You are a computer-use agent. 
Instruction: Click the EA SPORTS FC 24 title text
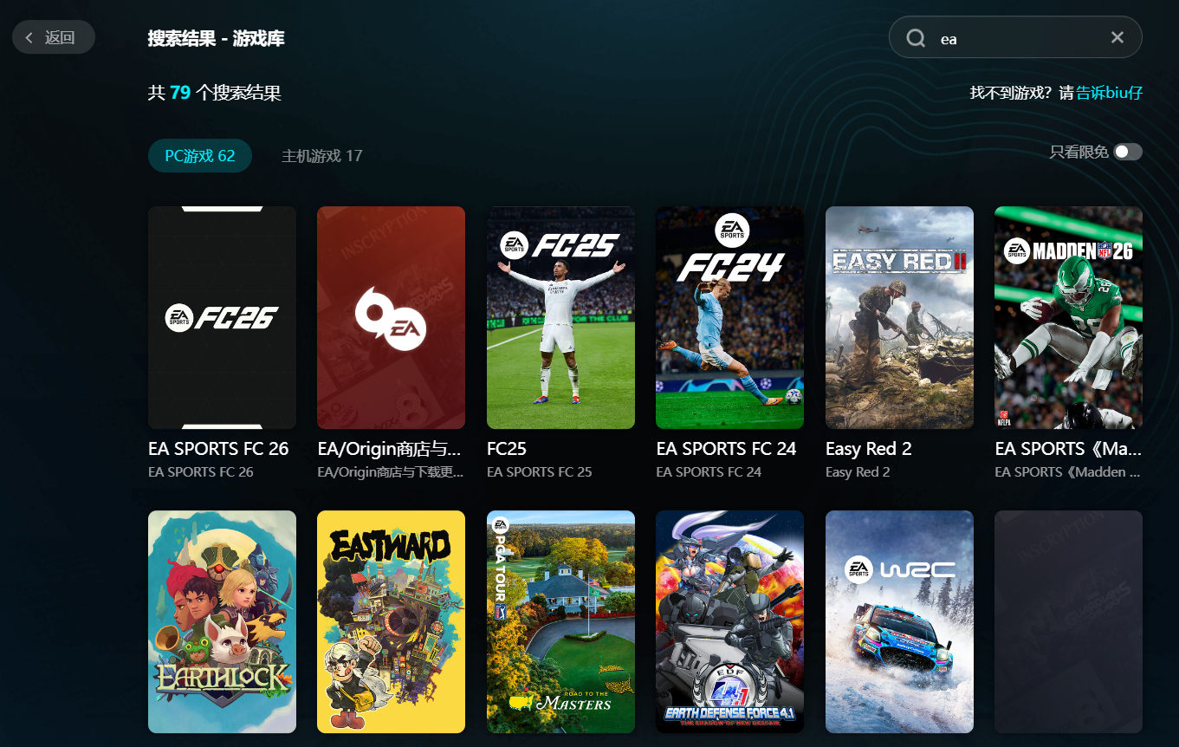point(726,449)
